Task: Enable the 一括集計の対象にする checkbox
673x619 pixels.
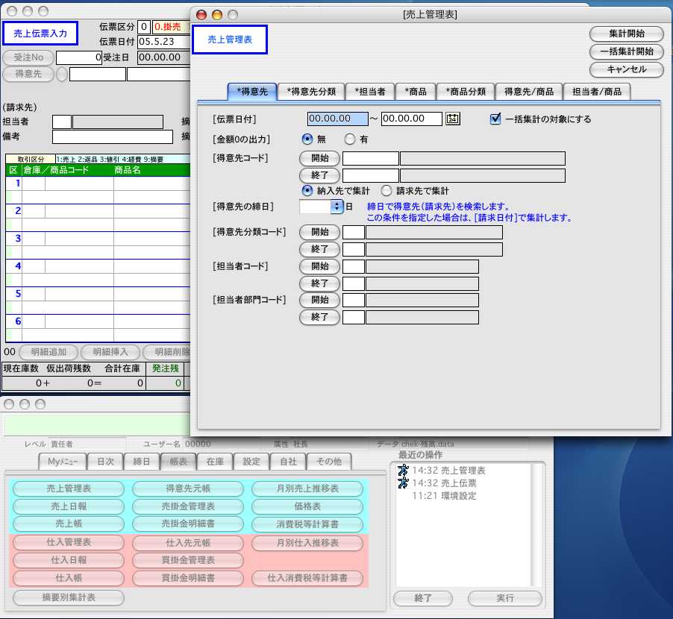Action: coord(495,119)
